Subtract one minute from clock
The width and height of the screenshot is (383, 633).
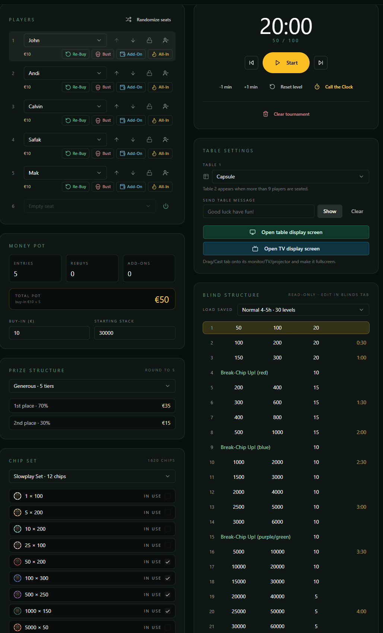225,87
